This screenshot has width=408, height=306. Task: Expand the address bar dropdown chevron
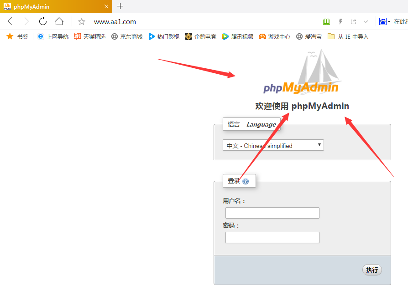(366, 21)
